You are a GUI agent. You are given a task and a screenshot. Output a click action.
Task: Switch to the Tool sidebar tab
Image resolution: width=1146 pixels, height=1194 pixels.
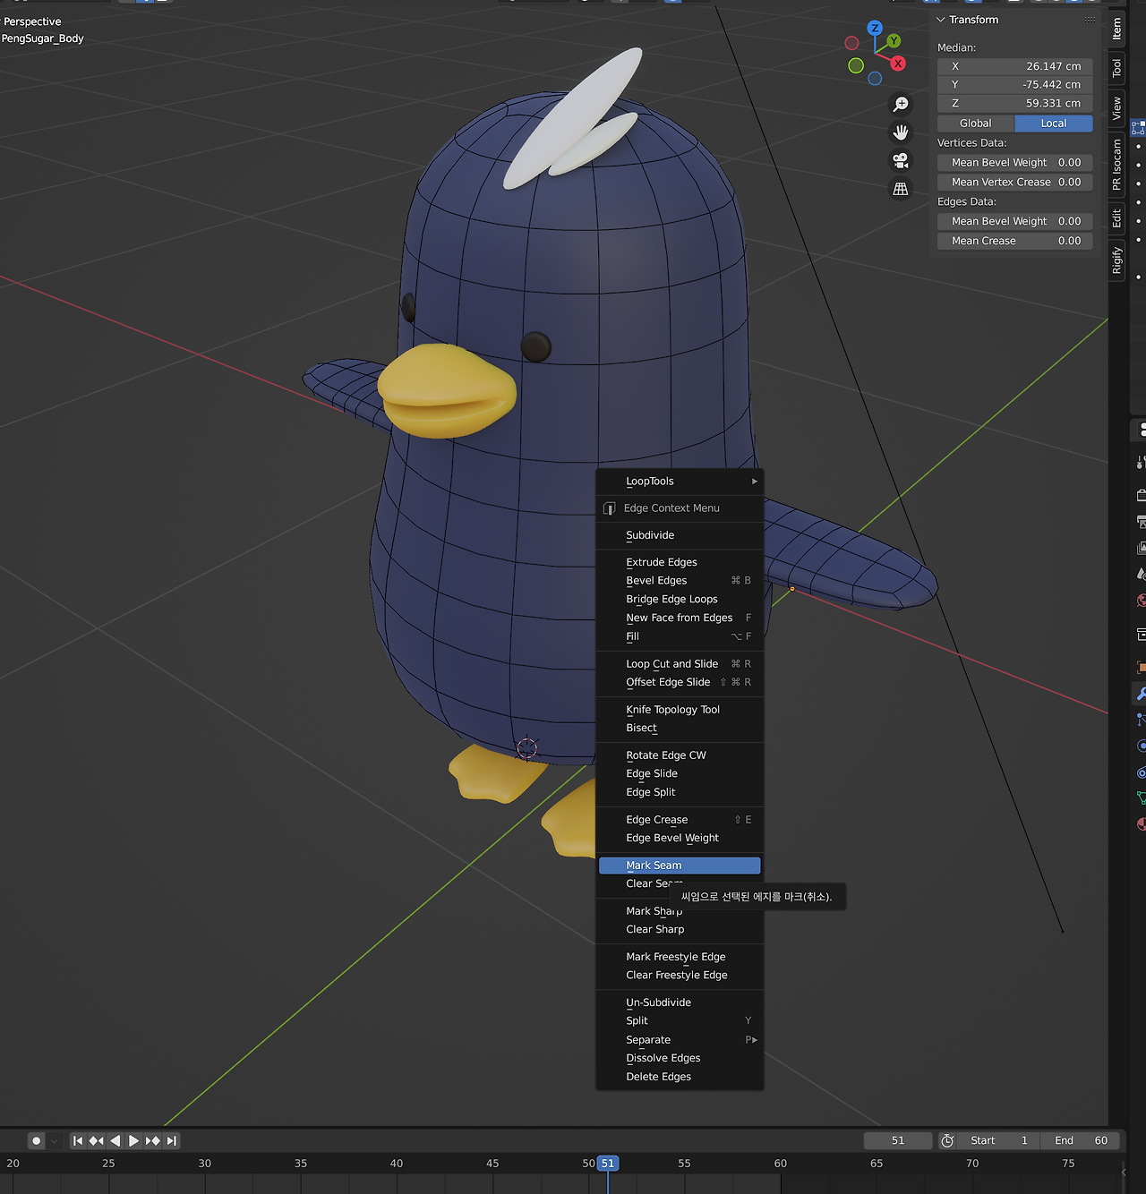1116,68
